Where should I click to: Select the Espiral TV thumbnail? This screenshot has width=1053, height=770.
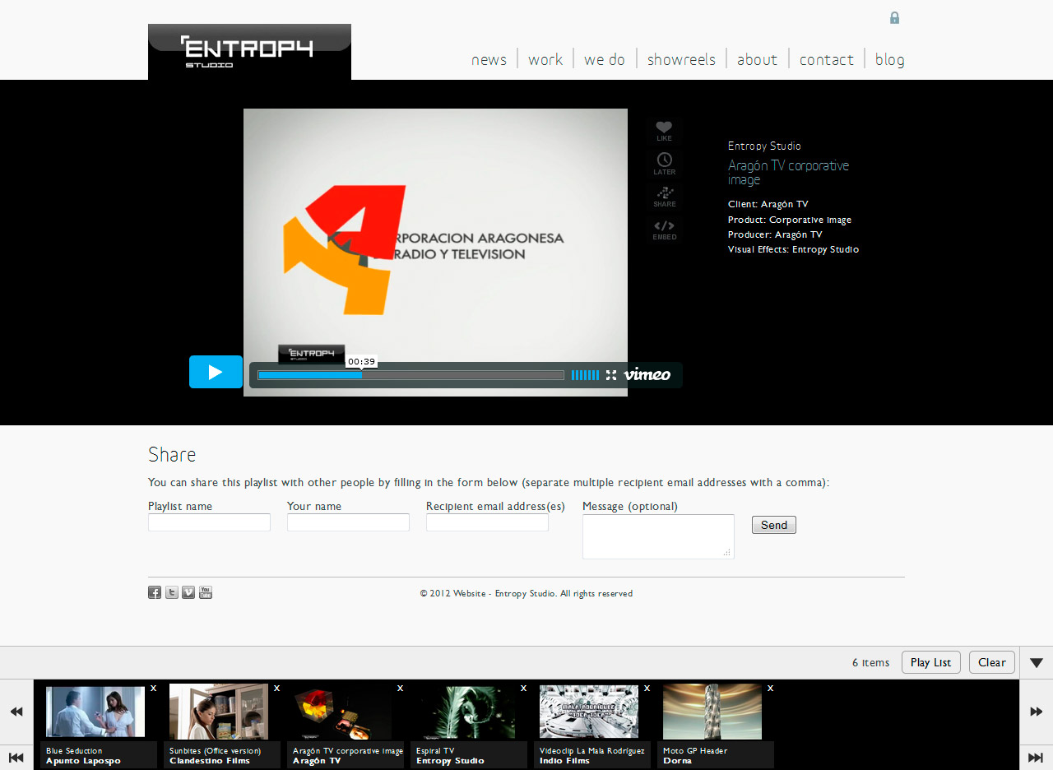point(466,712)
